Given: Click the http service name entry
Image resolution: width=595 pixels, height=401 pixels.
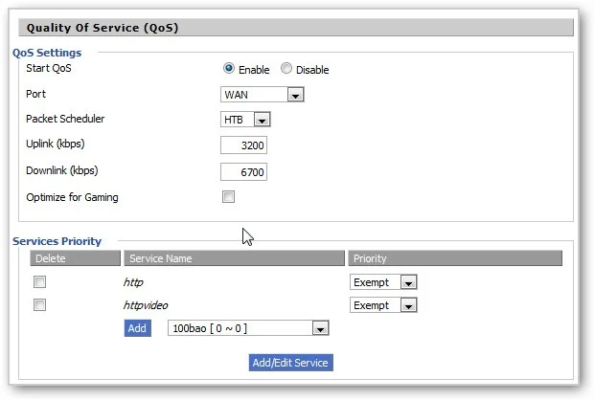Looking at the screenshot, I should pos(133,282).
